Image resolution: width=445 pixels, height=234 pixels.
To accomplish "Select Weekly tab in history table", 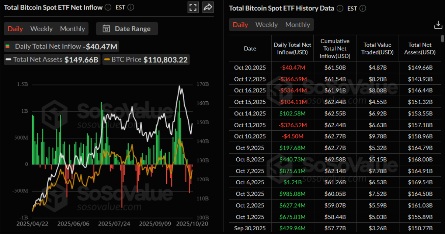I will pyautogui.click(x=267, y=25).
